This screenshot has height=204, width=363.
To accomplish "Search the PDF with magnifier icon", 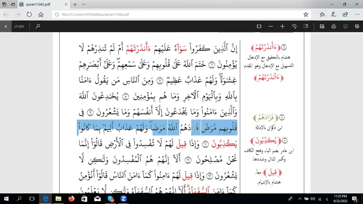I will pyautogui.click(x=38, y=26).
